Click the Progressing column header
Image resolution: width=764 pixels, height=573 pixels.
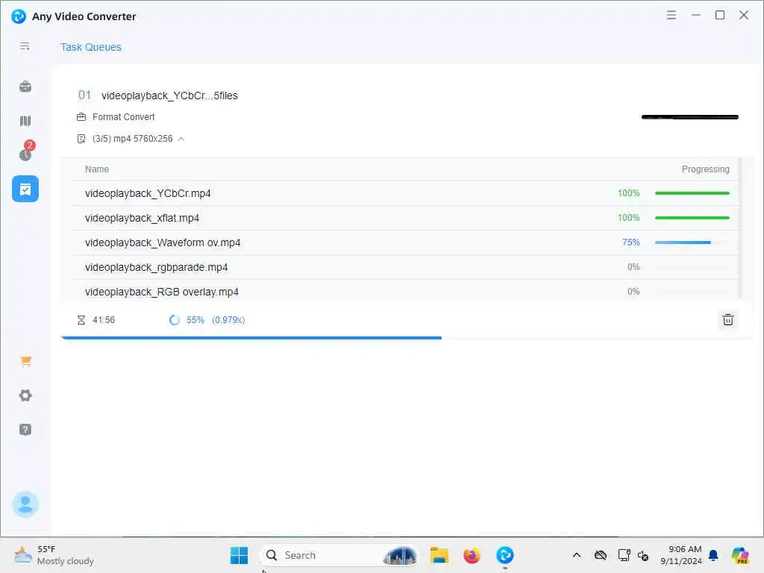pyautogui.click(x=706, y=169)
